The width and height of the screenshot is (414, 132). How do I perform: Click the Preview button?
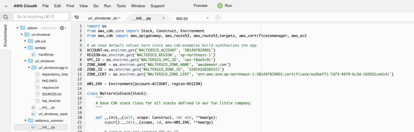201,6
